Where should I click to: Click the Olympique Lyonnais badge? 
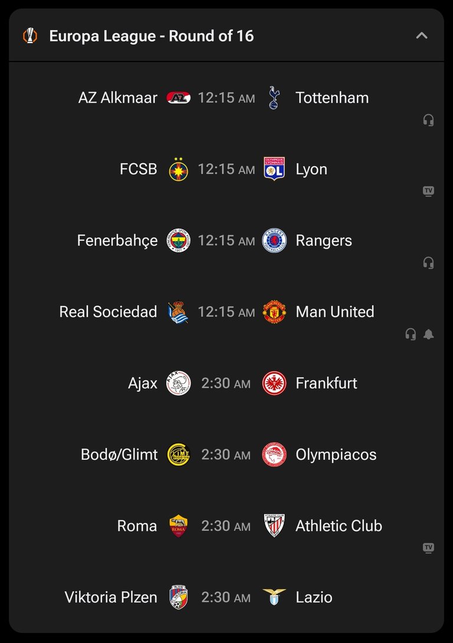tap(274, 169)
